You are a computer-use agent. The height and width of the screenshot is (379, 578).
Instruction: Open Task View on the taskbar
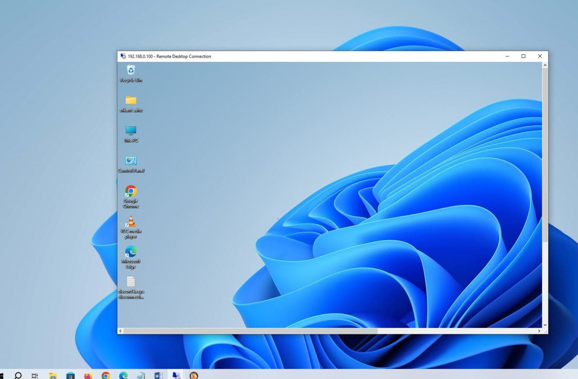(x=35, y=375)
